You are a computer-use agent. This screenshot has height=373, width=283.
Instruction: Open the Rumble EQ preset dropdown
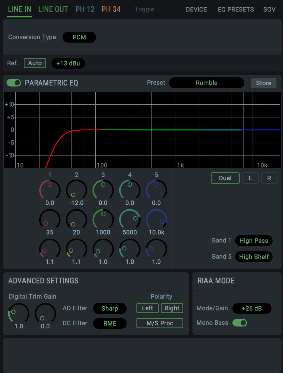click(x=206, y=83)
